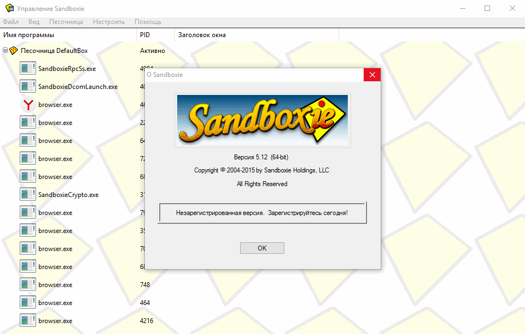
Task: Select icon of browser.exe with PID 748
Action: [x=28, y=285]
